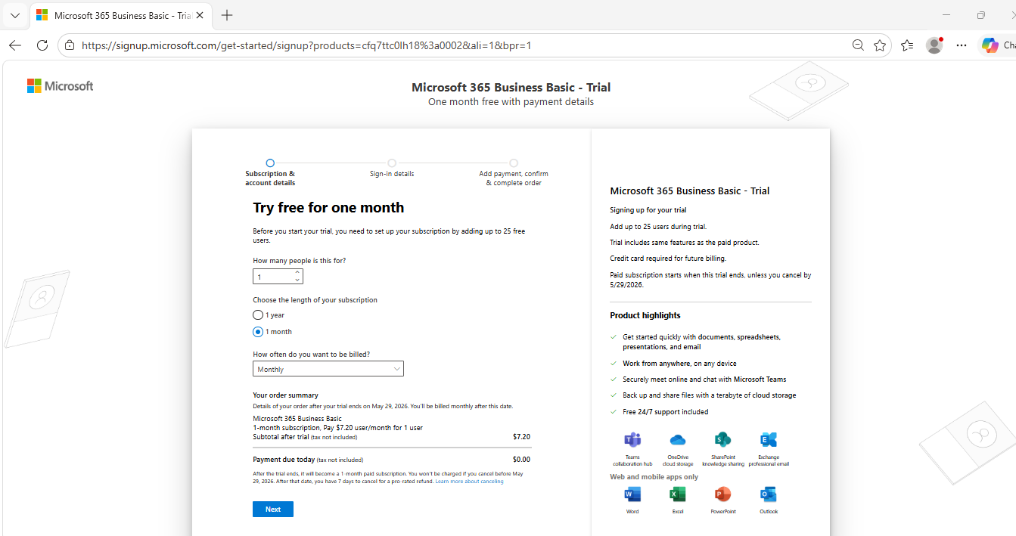Add page to favorites star icon
The height and width of the screenshot is (536, 1016).
tap(879, 45)
